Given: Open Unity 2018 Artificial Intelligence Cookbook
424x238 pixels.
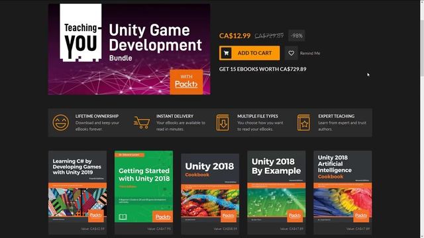Looking at the screenshot, I should [343, 186].
